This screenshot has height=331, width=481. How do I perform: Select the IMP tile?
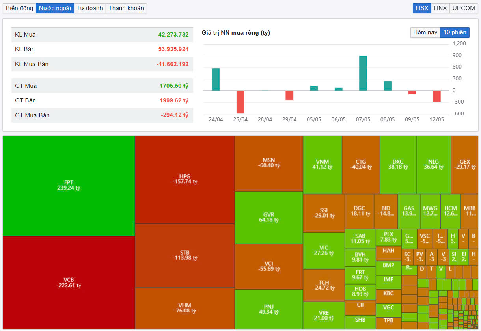click(x=388, y=282)
